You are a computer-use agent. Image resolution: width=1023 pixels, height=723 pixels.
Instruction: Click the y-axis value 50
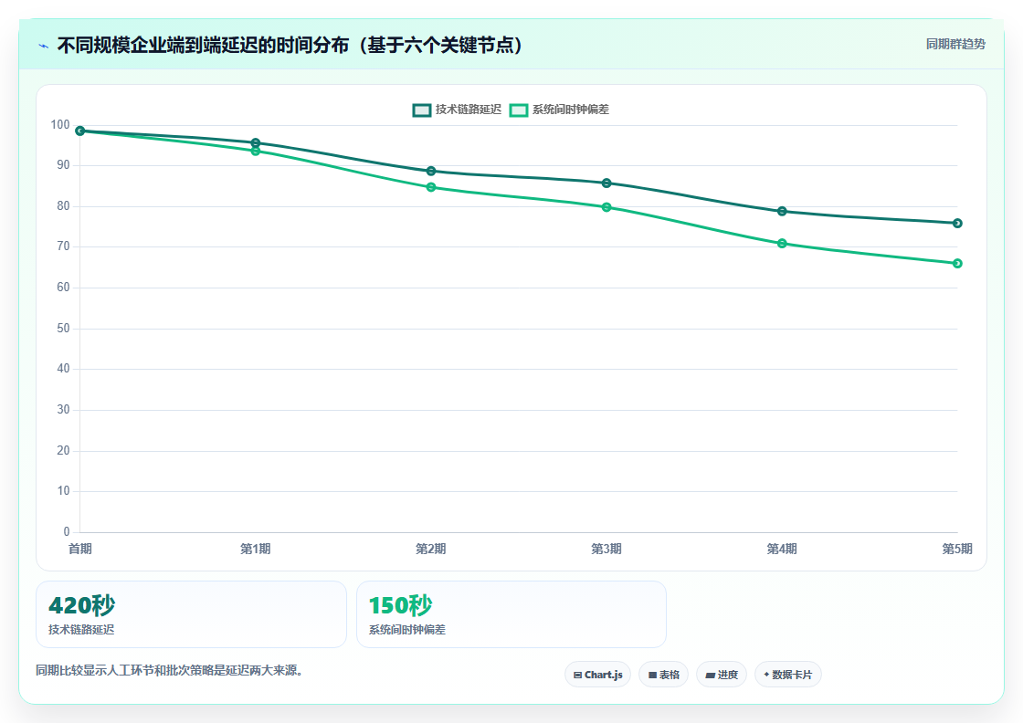(63, 329)
